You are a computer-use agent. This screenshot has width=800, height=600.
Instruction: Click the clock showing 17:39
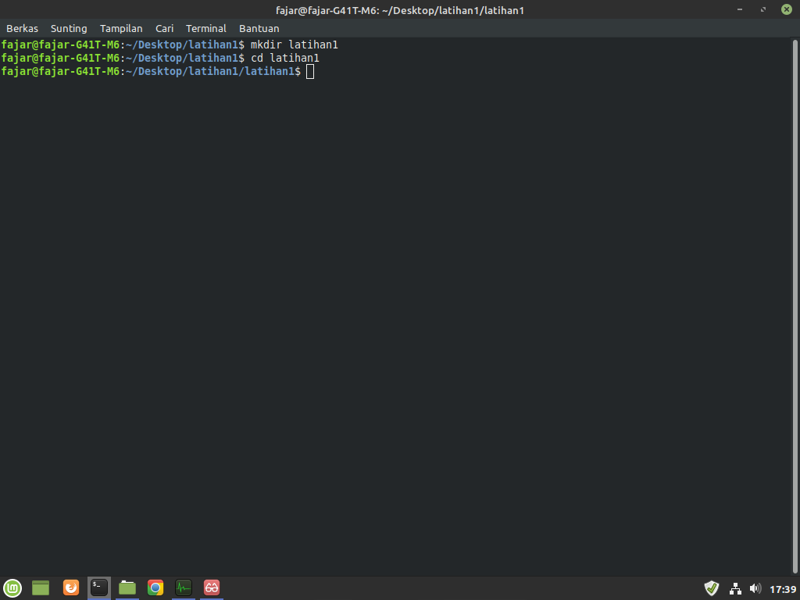click(783, 589)
